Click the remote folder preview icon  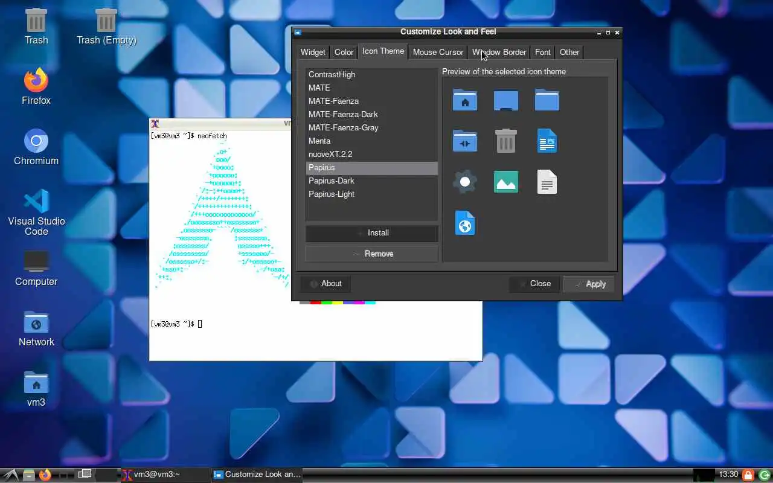pyautogui.click(x=465, y=141)
